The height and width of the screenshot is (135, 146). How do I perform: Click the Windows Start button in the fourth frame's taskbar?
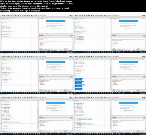(x=74, y=93)
